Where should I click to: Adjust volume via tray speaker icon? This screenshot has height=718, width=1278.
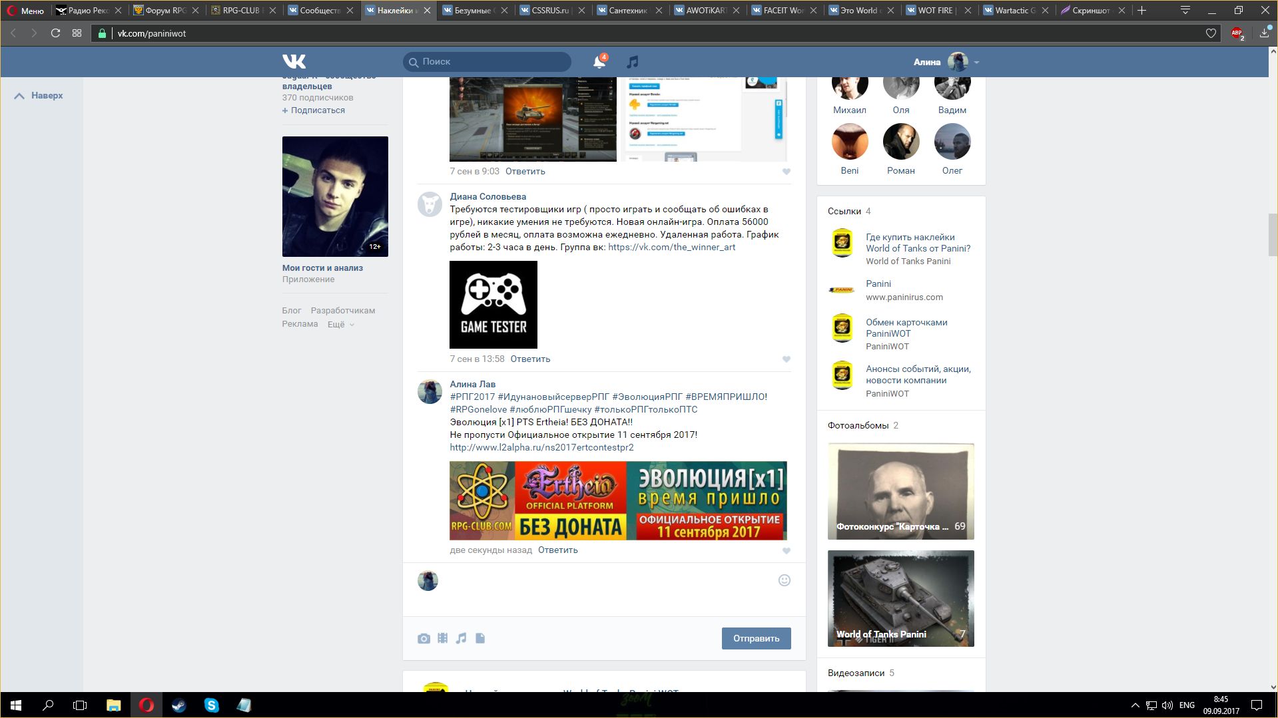pos(1167,705)
